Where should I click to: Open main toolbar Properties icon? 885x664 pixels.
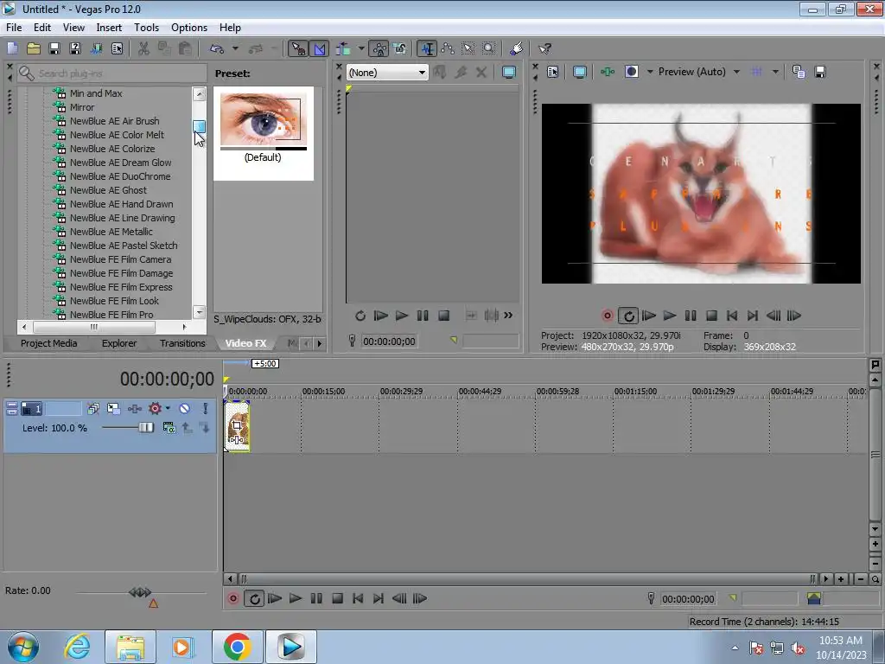[117, 49]
